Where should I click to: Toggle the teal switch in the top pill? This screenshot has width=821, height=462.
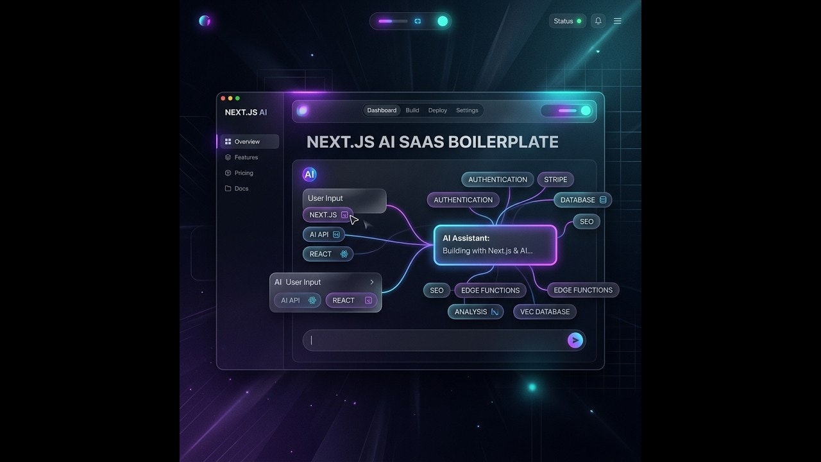click(x=443, y=21)
